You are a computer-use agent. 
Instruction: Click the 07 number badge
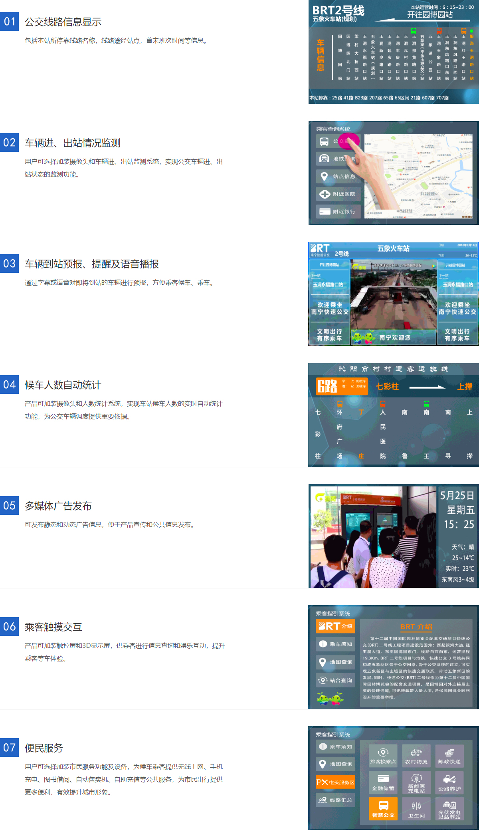coord(10,747)
